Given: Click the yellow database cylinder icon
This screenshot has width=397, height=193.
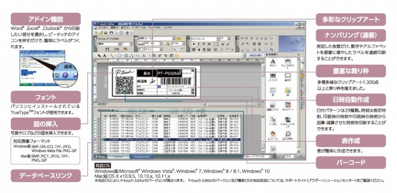Looking at the screenshot, I should pos(177,55).
